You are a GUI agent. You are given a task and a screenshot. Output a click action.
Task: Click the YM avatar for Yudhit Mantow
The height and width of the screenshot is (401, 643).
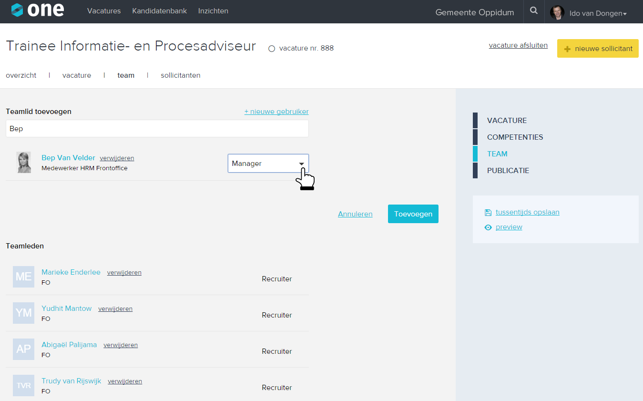pos(23,313)
